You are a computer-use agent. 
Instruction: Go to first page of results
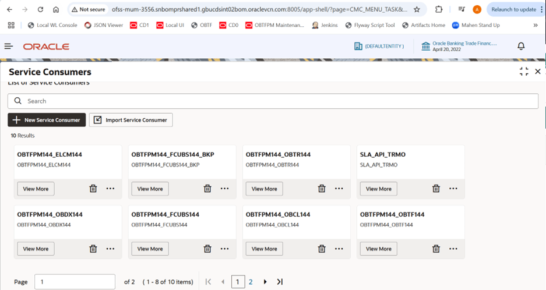[x=208, y=282]
